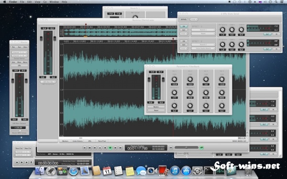The height and width of the screenshot is (179, 287).
Task: Click Effect 2 Effx Balance knob
Action: point(222,44)
